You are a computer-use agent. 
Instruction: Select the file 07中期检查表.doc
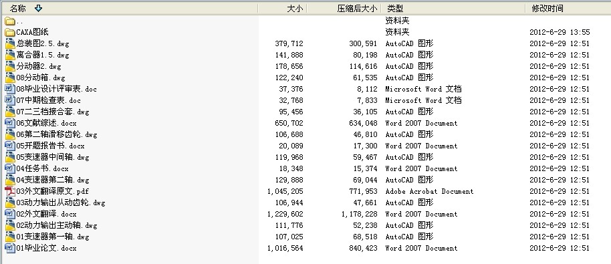[48, 100]
